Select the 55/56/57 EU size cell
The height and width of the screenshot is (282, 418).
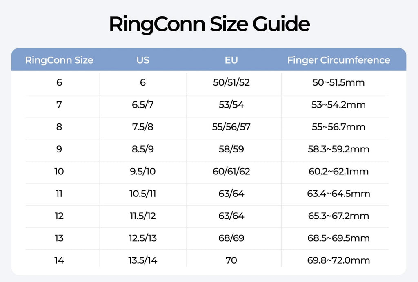tap(231, 127)
